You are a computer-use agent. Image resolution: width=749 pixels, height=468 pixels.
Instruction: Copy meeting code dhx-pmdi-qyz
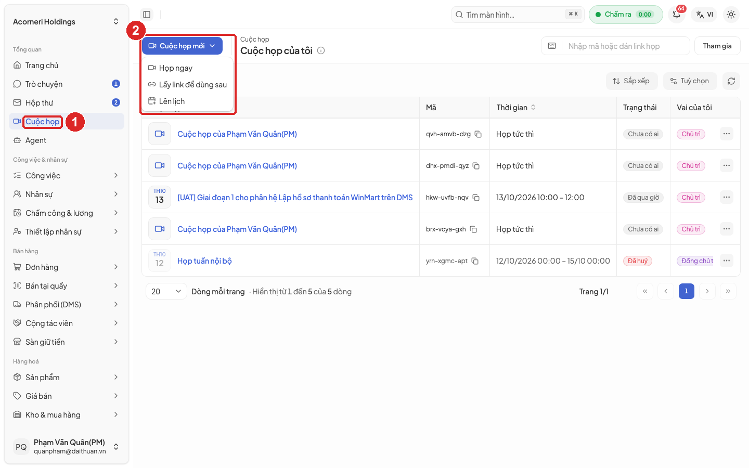point(476,166)
